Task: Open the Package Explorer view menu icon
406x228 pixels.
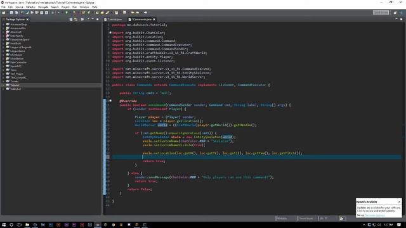Action: (x=88, y=20)
